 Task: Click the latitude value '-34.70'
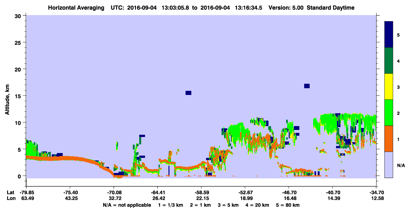376,192
